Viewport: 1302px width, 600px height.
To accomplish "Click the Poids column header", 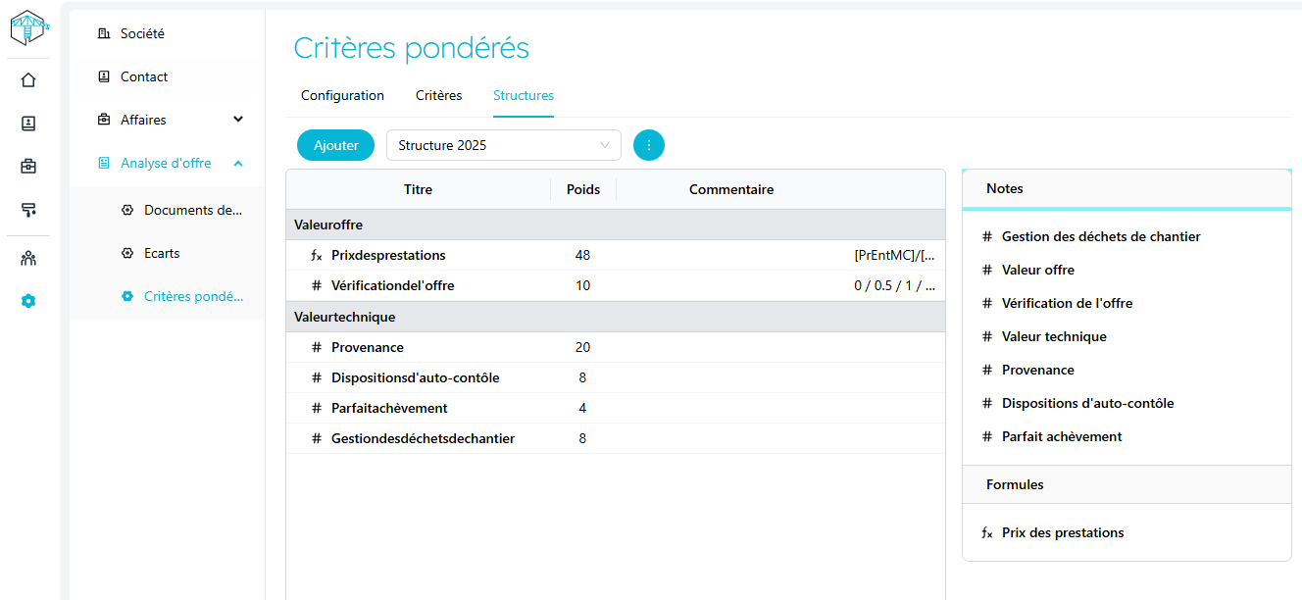I will click(x=583, y=190).
